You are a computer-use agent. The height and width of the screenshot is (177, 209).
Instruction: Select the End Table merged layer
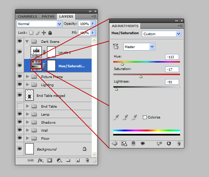tap(51, 95)
